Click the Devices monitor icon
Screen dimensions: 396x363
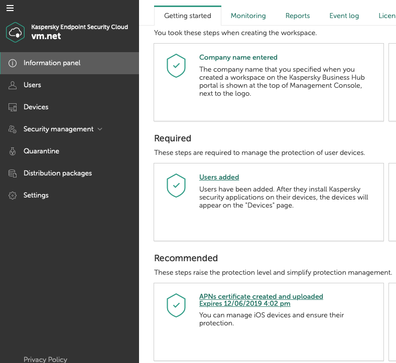point(13,107)
